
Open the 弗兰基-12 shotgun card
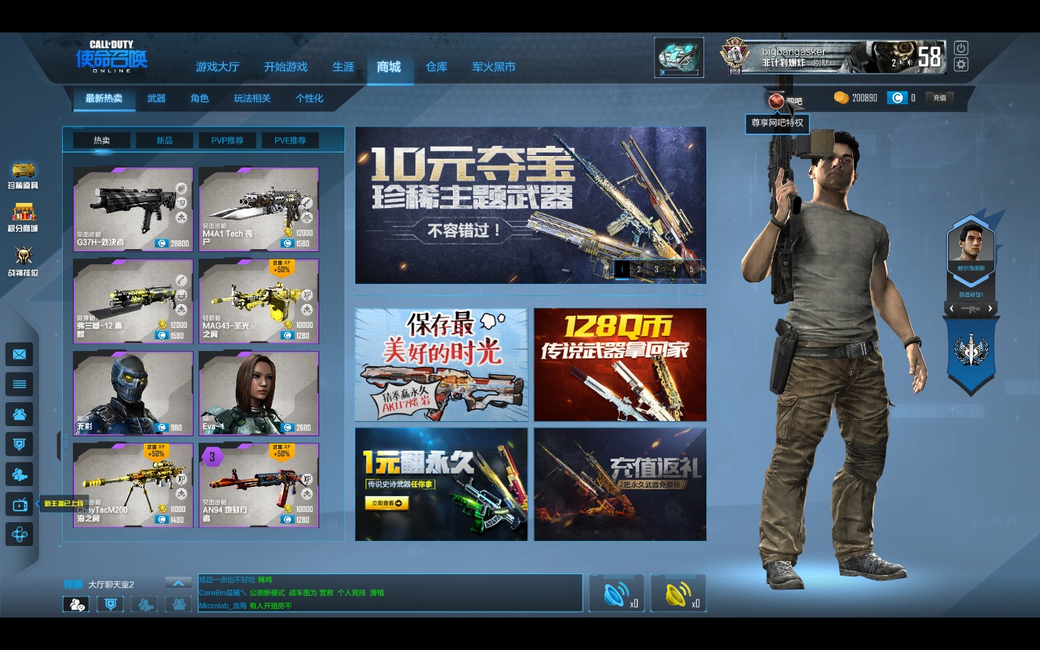coord(133,301)
